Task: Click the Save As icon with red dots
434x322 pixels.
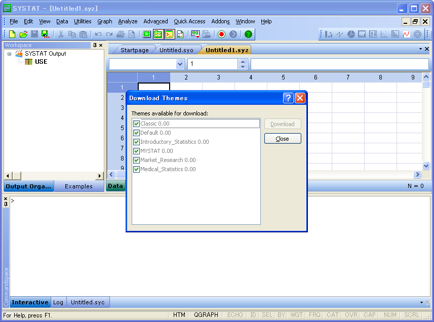Action: point(45,34)
